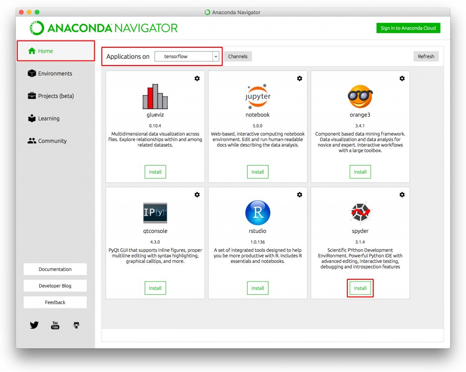
Task: Go to the Home tab
Action: pyautogui.click(x=56, y=51)
